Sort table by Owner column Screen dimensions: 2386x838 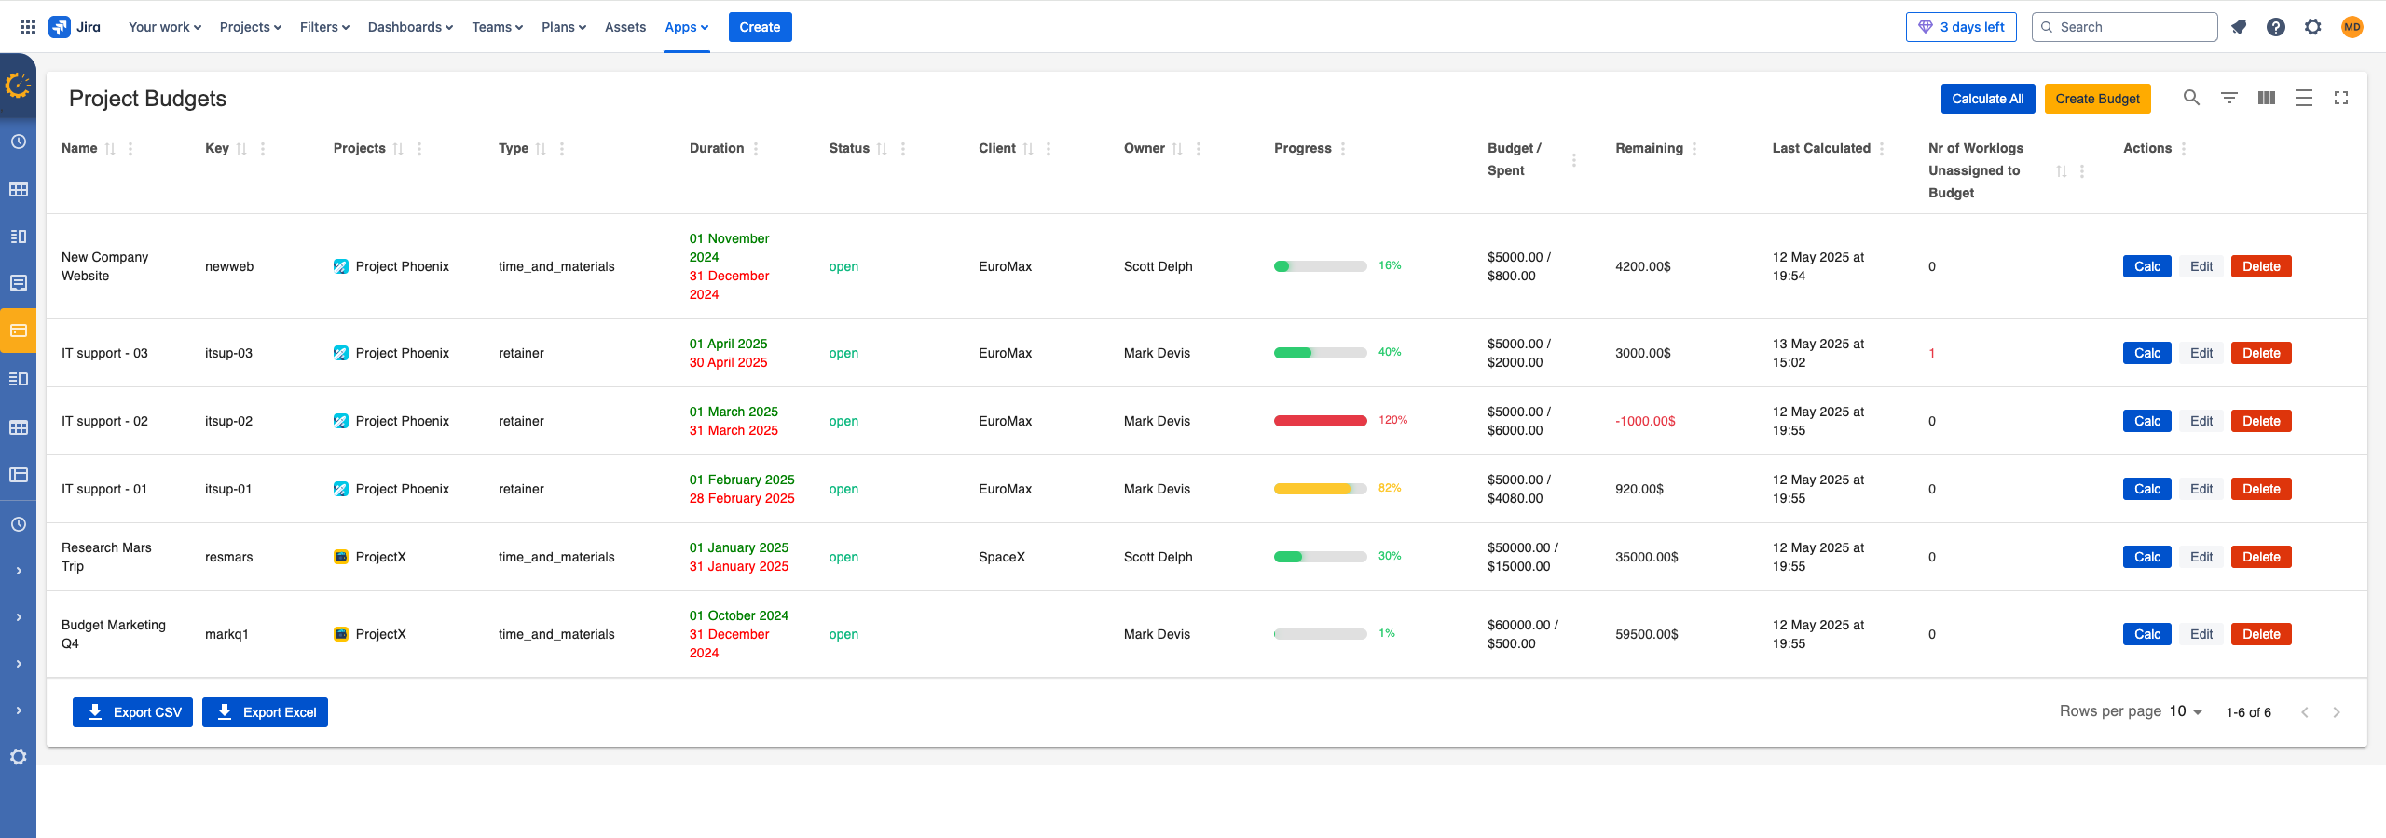1177,149
